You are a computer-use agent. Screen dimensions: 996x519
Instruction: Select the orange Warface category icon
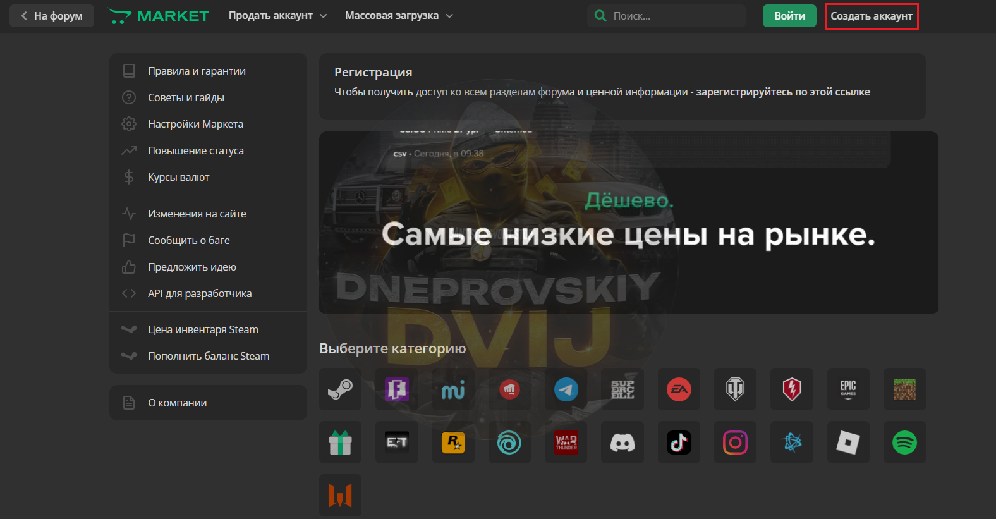pyautogui.click(x=340, y=496)
